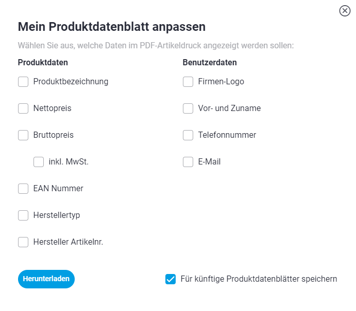Click the Hersteller Artikelnr. label
The height and width of the screenshot is (311, 356).
[68, 242]
